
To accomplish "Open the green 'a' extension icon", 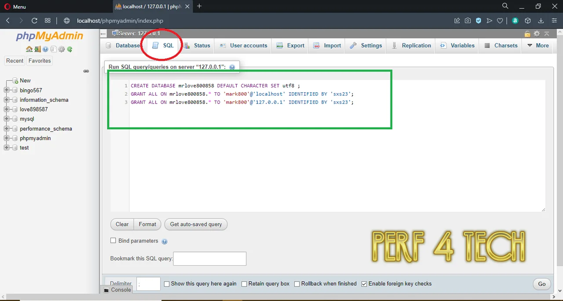I will [x=515, y=21].
